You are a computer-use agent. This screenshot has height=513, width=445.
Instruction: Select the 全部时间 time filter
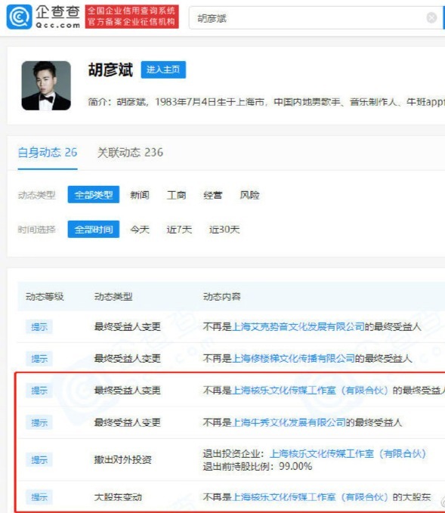pos(94,230)
